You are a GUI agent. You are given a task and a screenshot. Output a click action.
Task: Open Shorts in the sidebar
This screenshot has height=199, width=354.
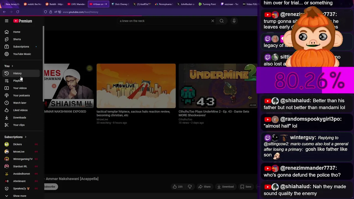tap(22, 39)
